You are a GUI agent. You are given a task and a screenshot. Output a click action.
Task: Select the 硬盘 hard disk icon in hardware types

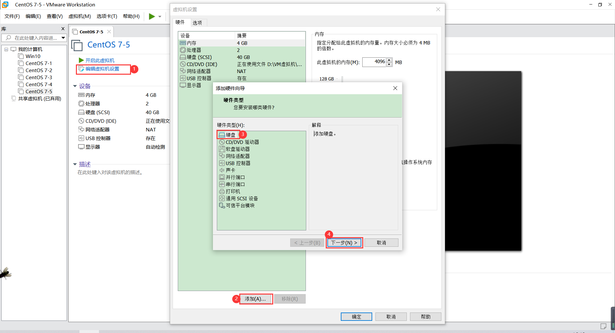point(222,135)
